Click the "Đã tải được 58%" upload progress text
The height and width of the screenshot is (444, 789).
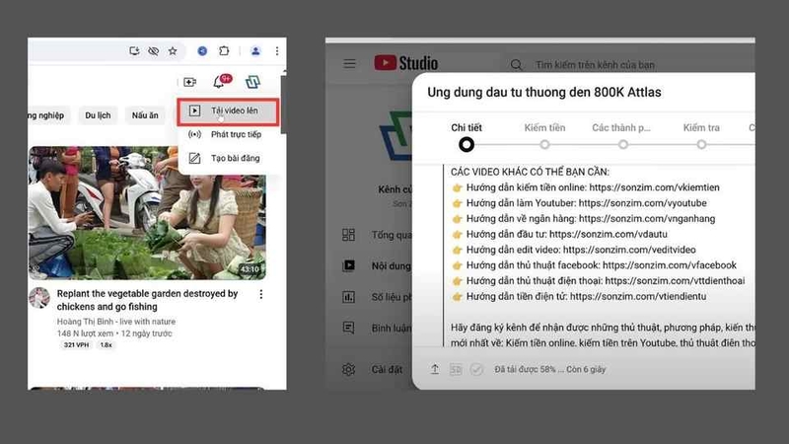click(550, 369)
